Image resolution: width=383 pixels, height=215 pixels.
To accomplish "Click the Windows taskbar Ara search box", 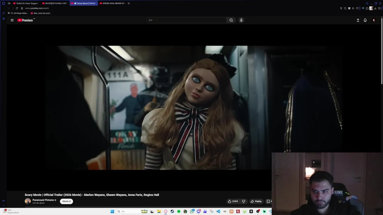I will click(x=132, y=211).
